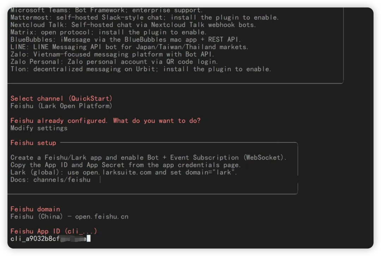381x256 pixels.
Task: Click the 'Matrix: open protocol' line
Action: pyautogui.click(x=108, y=32)
